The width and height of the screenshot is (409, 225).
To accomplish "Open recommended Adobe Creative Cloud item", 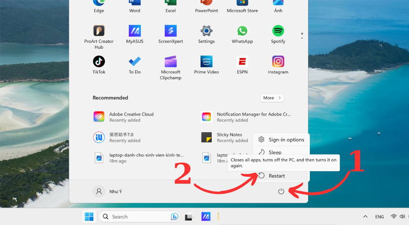I will tap(131, 117).
